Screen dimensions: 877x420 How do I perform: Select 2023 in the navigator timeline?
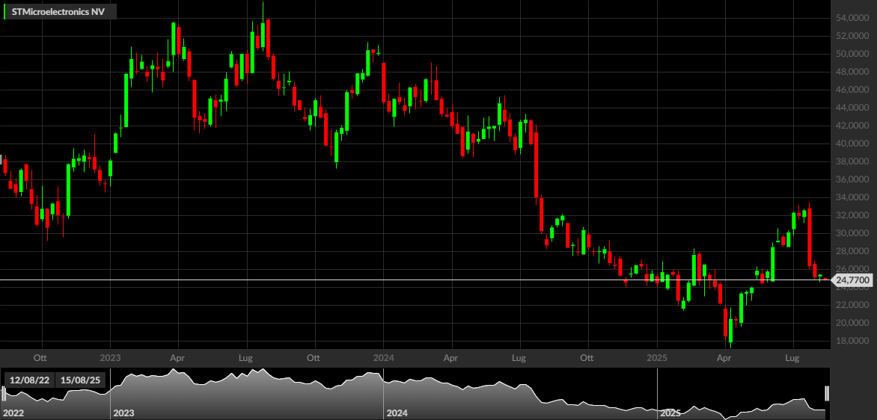pyautogui.click(x=123, y=413)
